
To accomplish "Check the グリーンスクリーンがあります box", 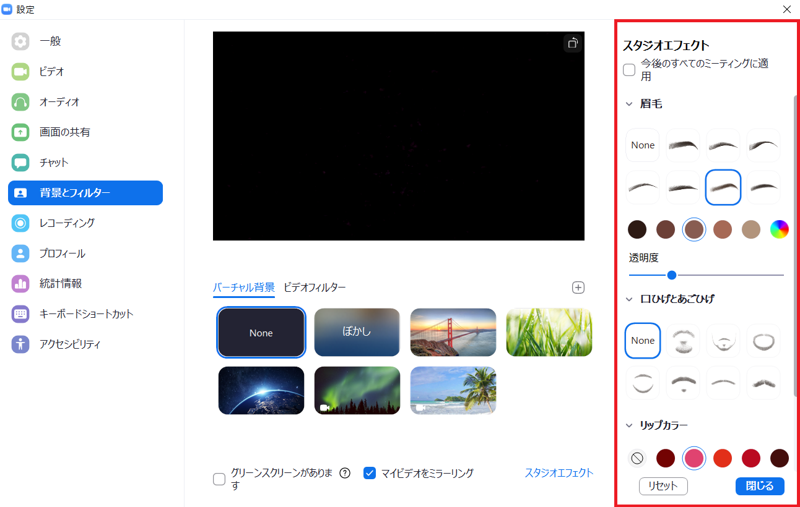I will click(x=219, y=479).
